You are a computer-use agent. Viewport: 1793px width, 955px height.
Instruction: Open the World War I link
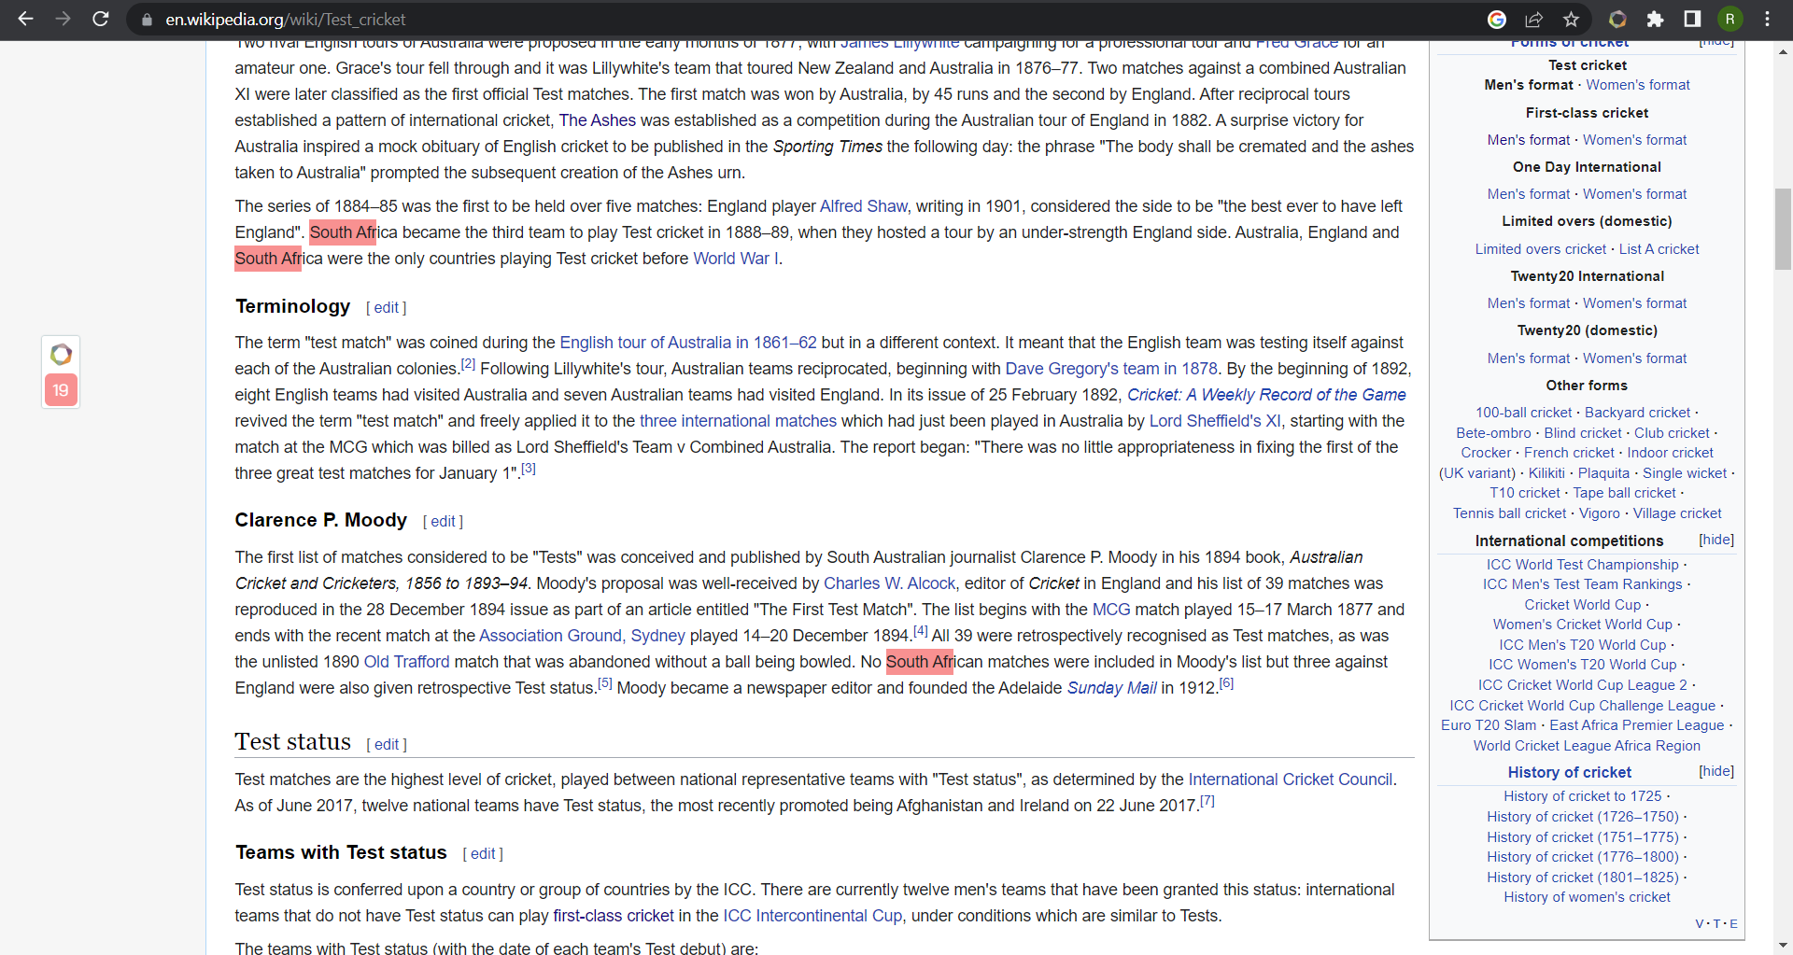(x=735, y=259)
